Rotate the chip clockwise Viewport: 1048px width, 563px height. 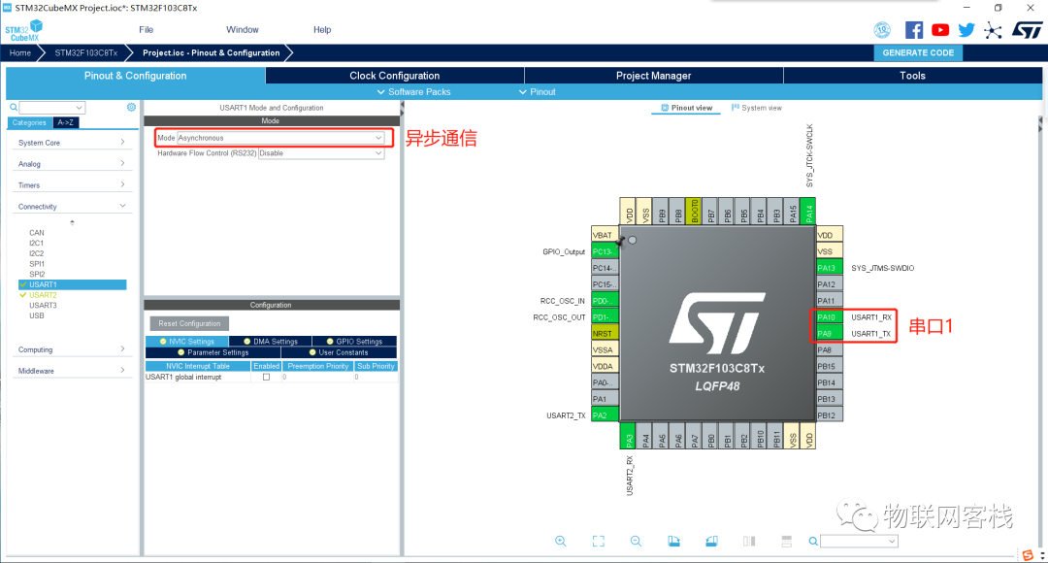[x=673, y=541]
